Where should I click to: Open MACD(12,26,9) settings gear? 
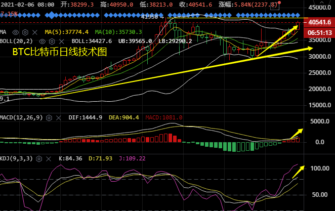tap(50, 117)
